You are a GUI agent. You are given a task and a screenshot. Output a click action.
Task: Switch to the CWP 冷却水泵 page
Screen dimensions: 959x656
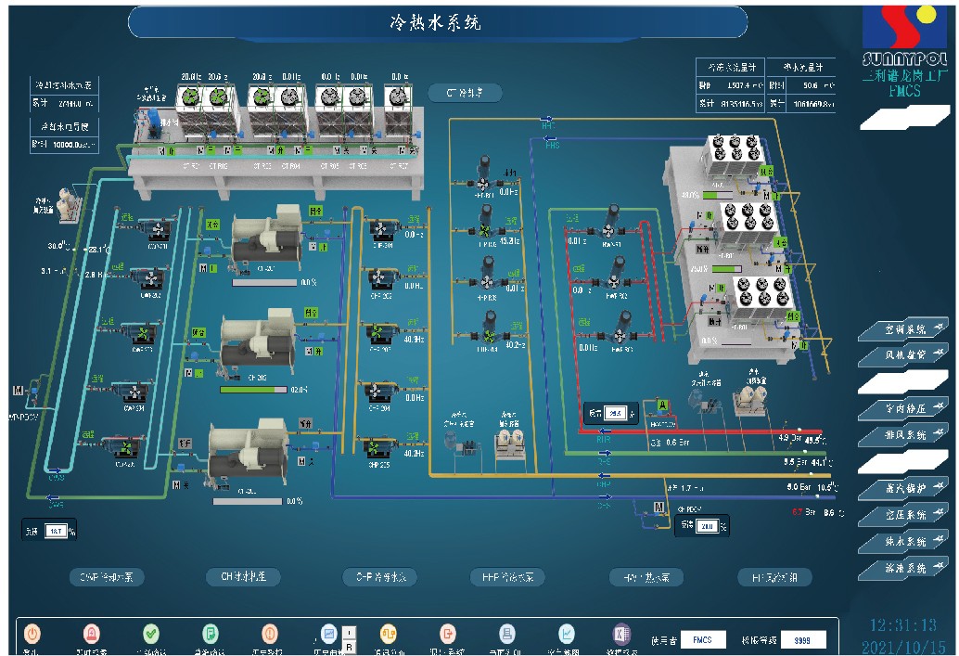[107, 577]
